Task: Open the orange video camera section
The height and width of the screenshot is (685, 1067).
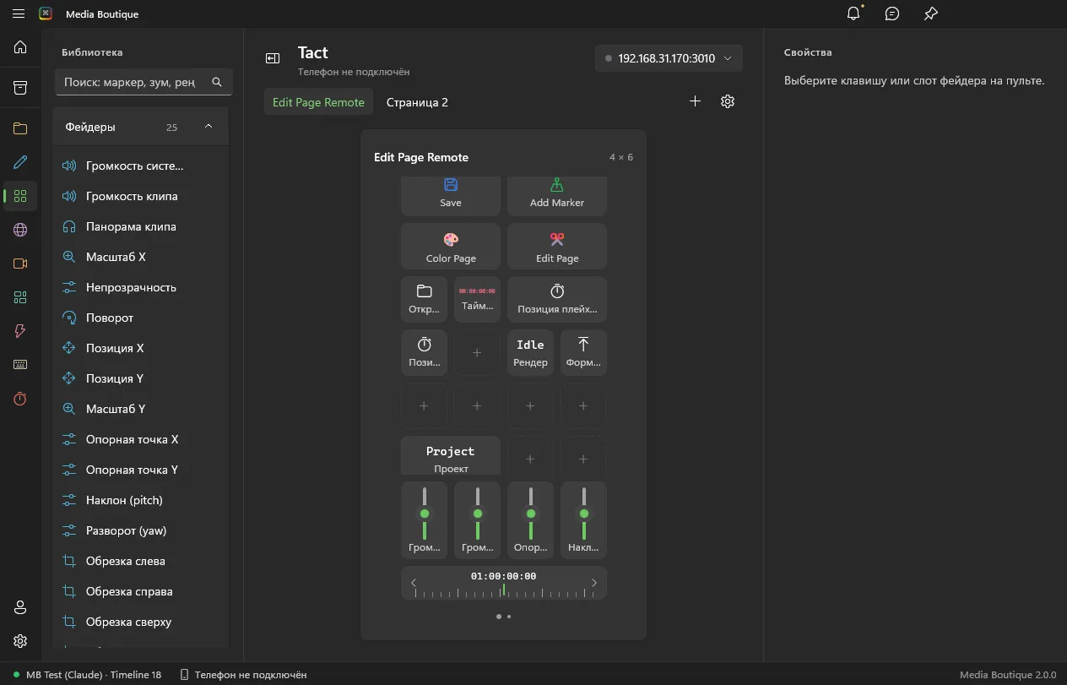Action: coord(20,264)
